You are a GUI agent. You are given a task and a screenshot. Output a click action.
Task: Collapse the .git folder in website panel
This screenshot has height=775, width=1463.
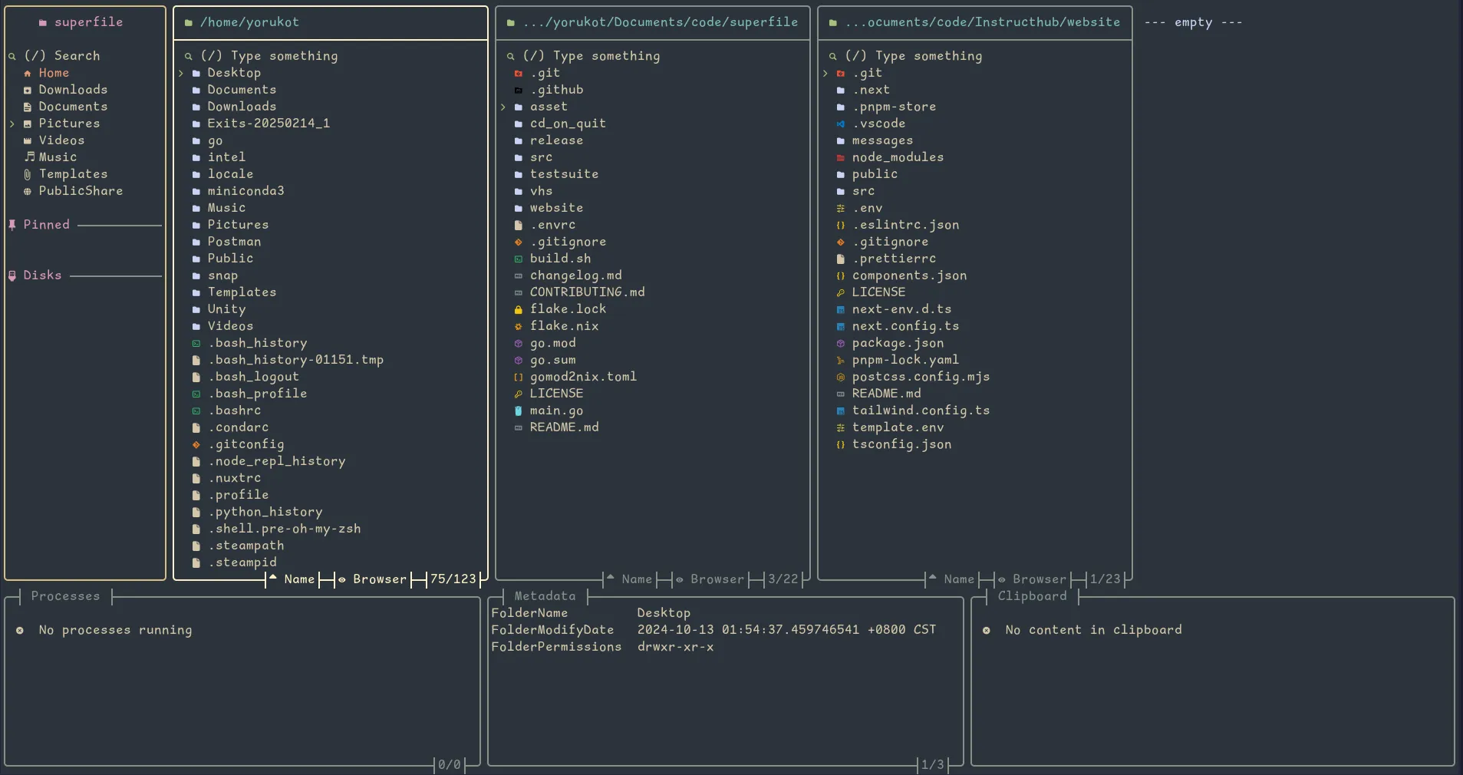click(825, 73)
